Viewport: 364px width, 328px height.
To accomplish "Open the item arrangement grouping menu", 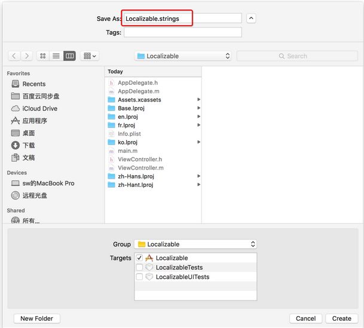I will pos(90,56).
